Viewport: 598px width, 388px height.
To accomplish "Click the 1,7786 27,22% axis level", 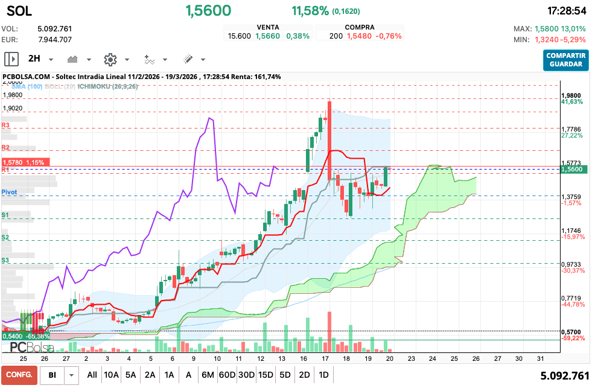I will 571,132.
